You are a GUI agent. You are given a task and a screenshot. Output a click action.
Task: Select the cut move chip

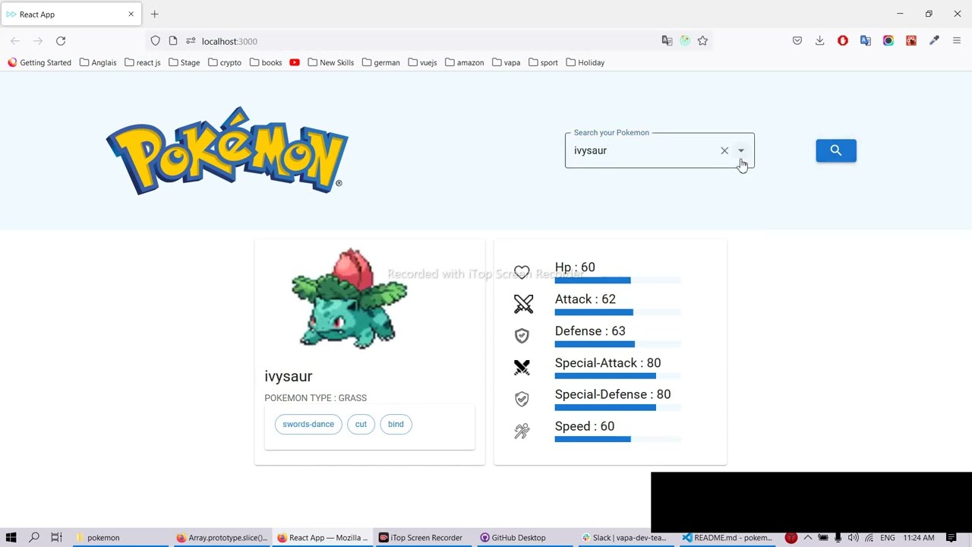coord(361,424)
